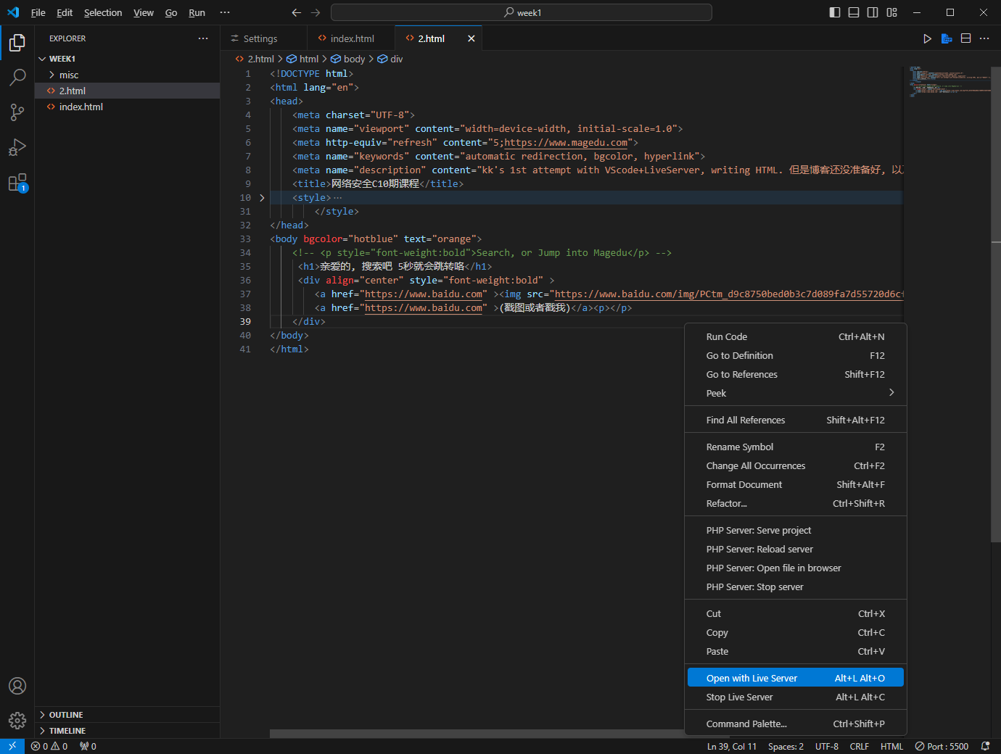Open the File menu

pyautogui.click(x=38, y=12)
